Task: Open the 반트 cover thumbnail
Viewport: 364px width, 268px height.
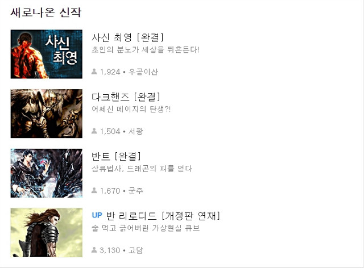Action: click(x=47, y=173)
